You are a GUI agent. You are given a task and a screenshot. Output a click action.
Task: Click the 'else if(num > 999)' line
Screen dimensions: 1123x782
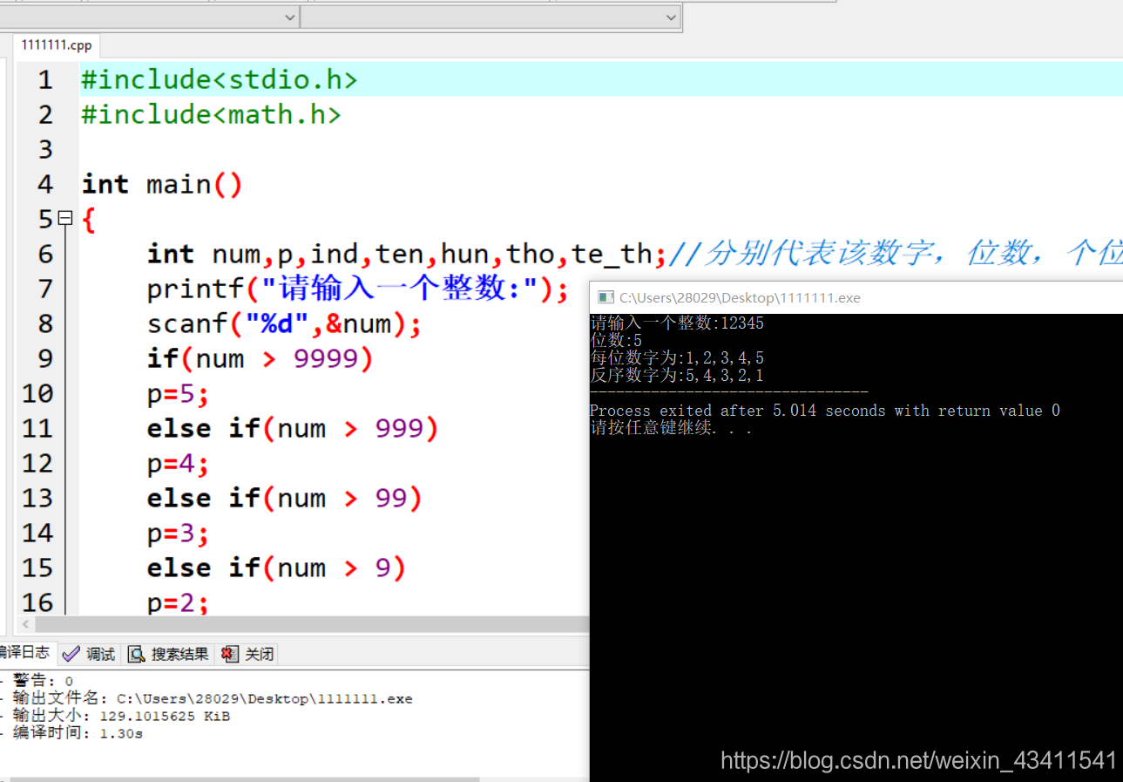tap(293, 428)
